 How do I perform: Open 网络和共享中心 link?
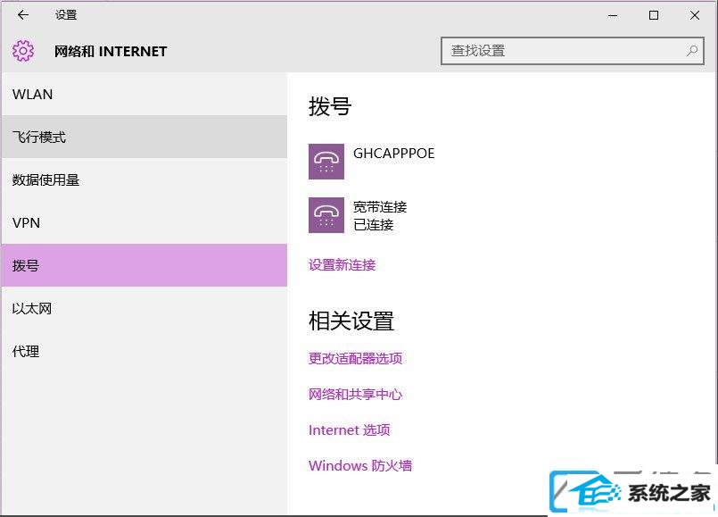click(355, 394)
